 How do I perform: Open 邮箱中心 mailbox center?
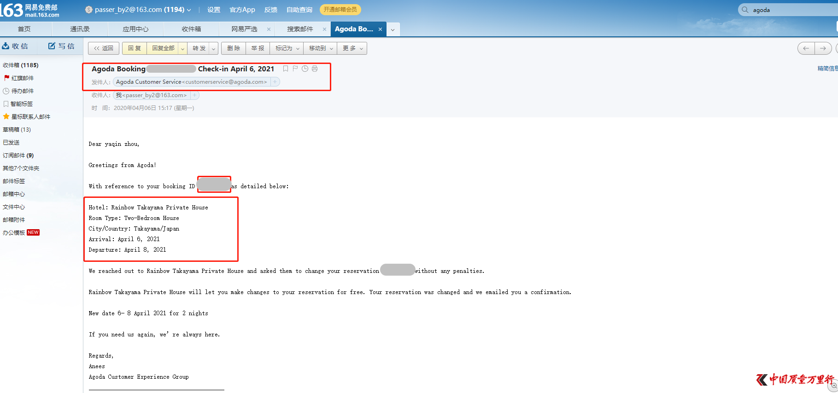pos(14,194)
